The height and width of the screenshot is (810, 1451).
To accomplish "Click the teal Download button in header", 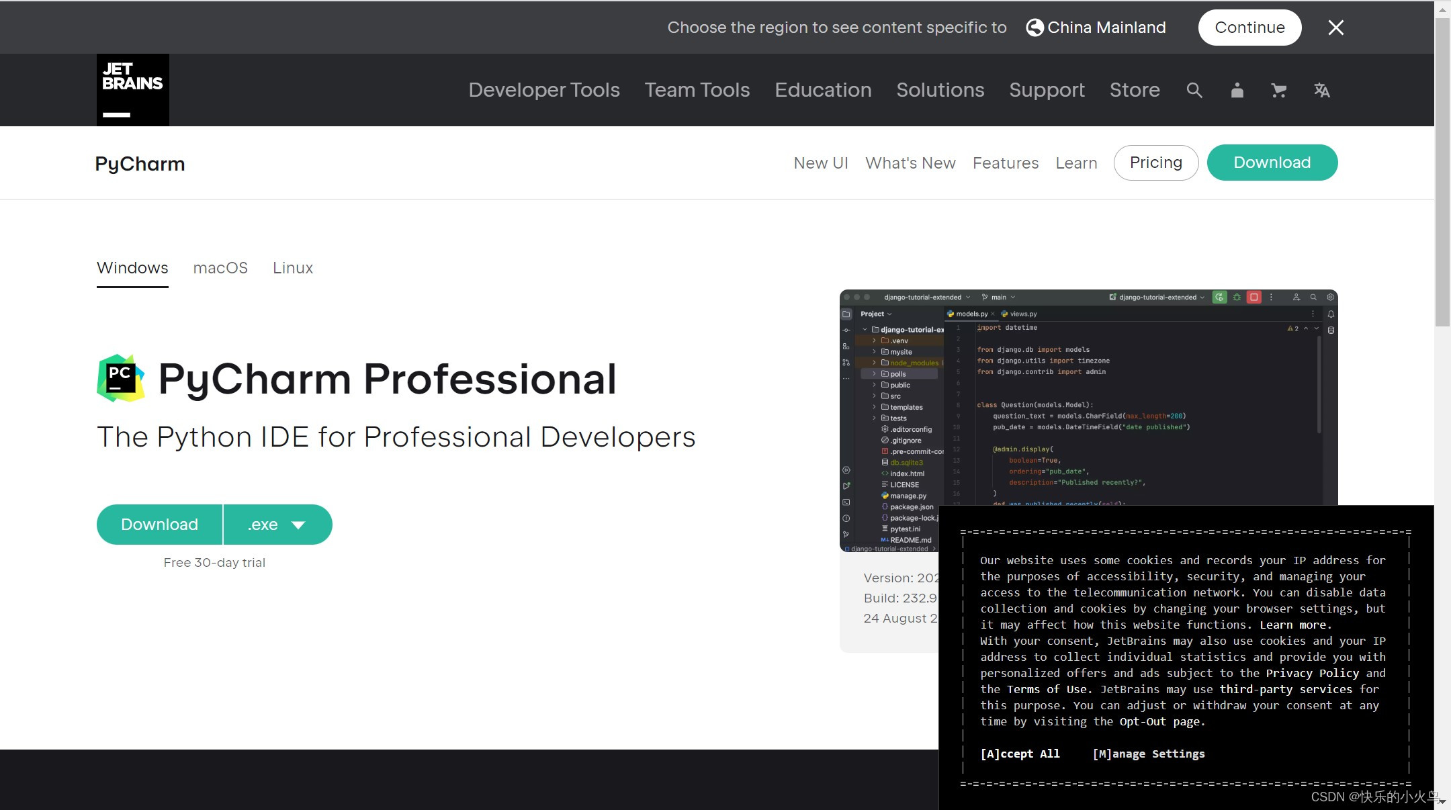I will point(1272,163).
